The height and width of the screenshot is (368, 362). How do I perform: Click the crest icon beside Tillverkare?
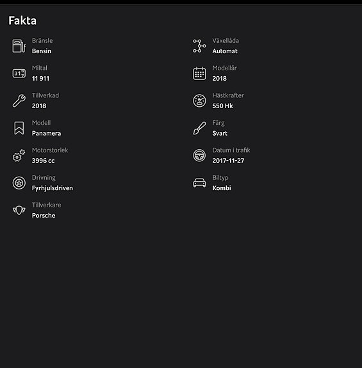[19, 210]
